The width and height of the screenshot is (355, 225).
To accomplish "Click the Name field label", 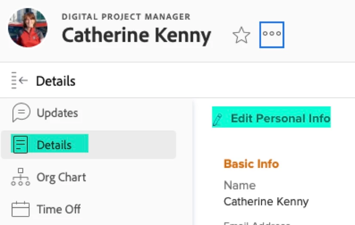I will tap(240, 185).
